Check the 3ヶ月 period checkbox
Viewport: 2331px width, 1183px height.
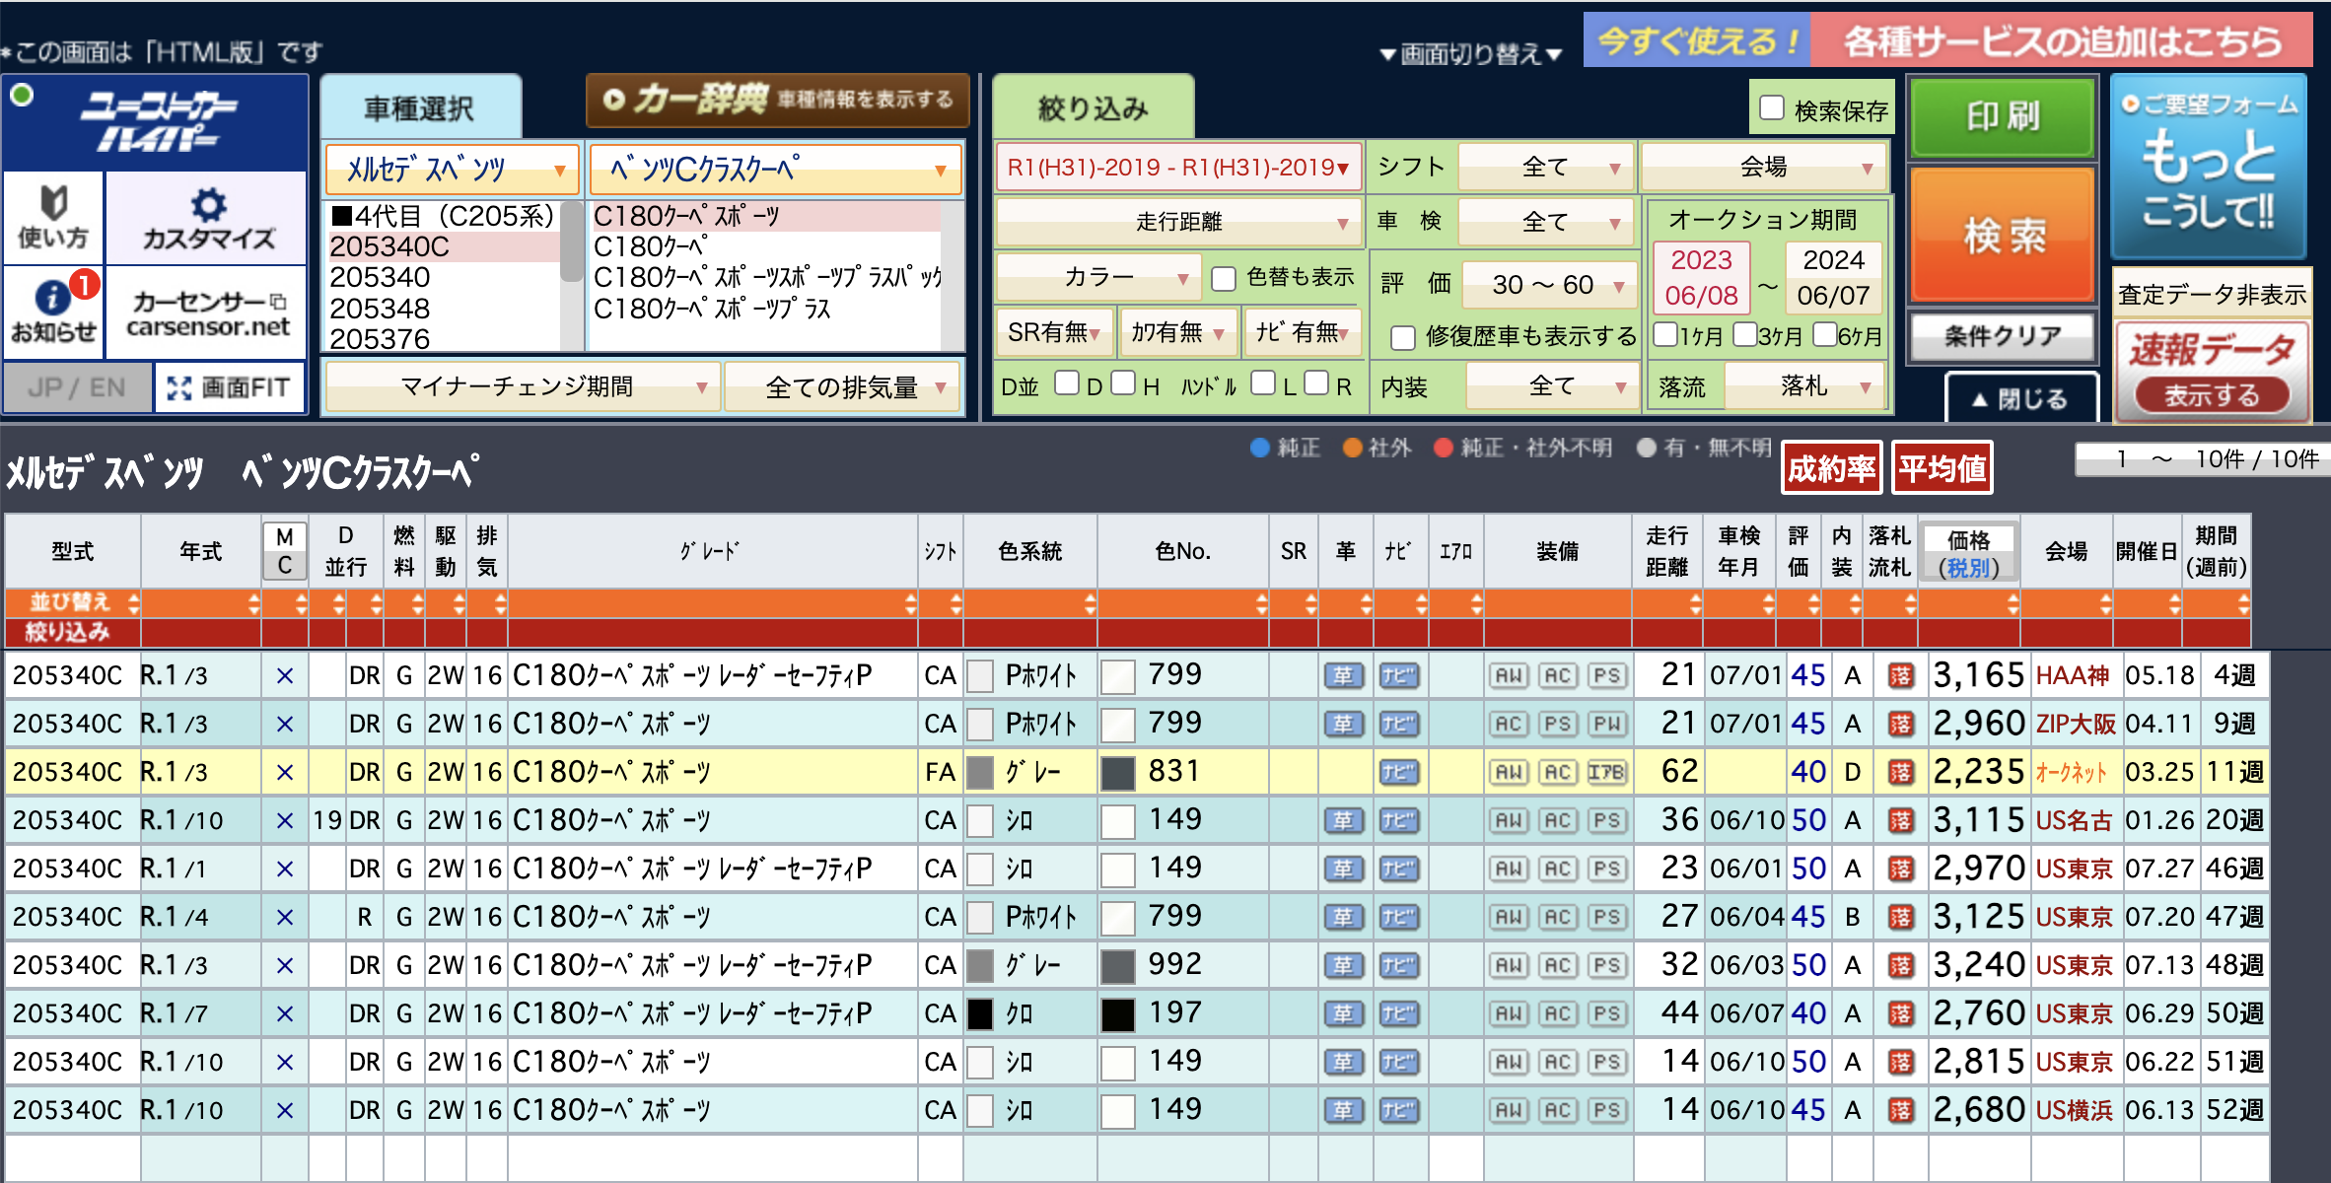[1744, 334]
